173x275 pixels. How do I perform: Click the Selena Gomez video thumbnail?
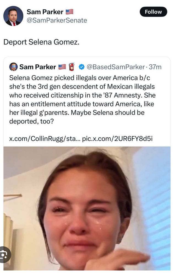86,209
